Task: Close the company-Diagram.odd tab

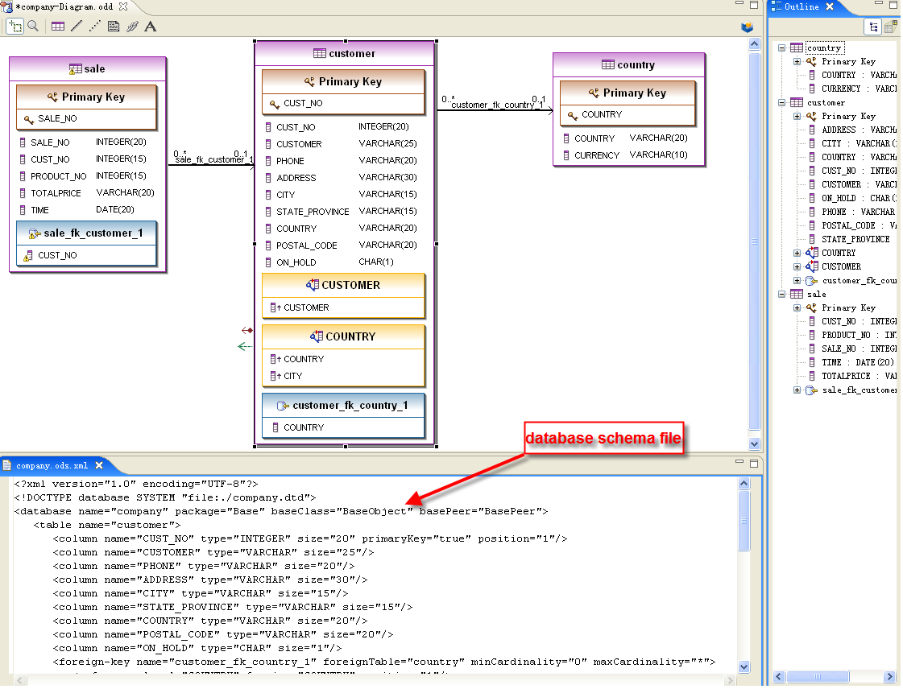Action: [x=123, y=7]
